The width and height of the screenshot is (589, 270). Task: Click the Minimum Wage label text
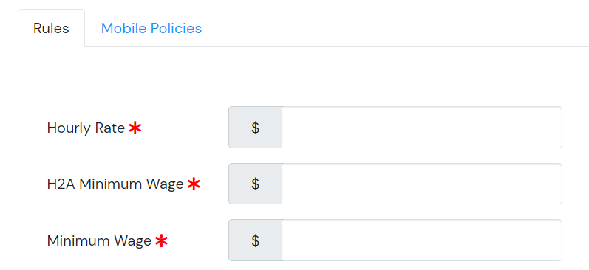coord(99,240)
